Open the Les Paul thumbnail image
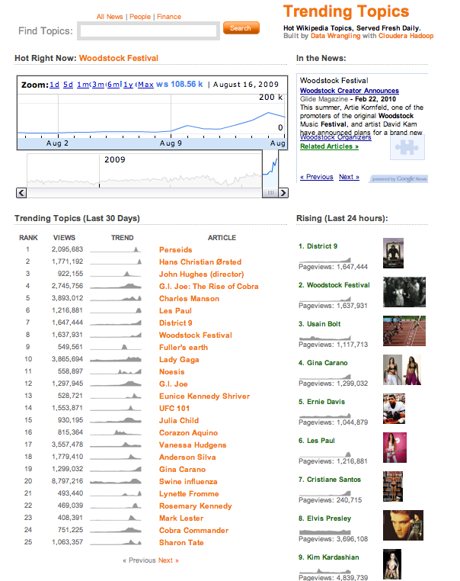The image size is (460, 581). (395, 448)
